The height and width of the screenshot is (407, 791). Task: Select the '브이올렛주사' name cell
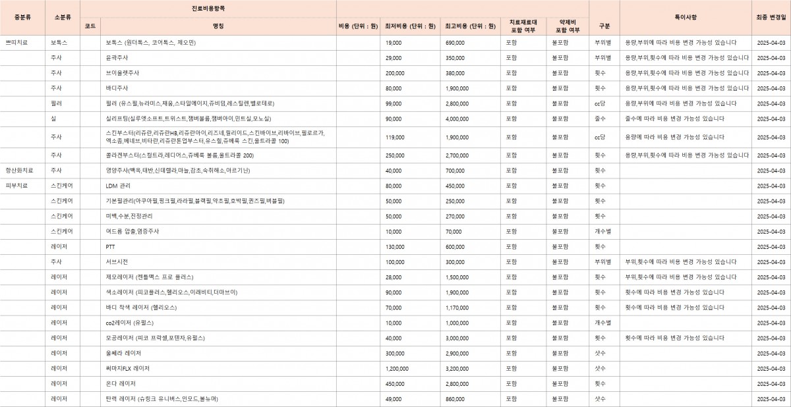[x=218, y=73]
